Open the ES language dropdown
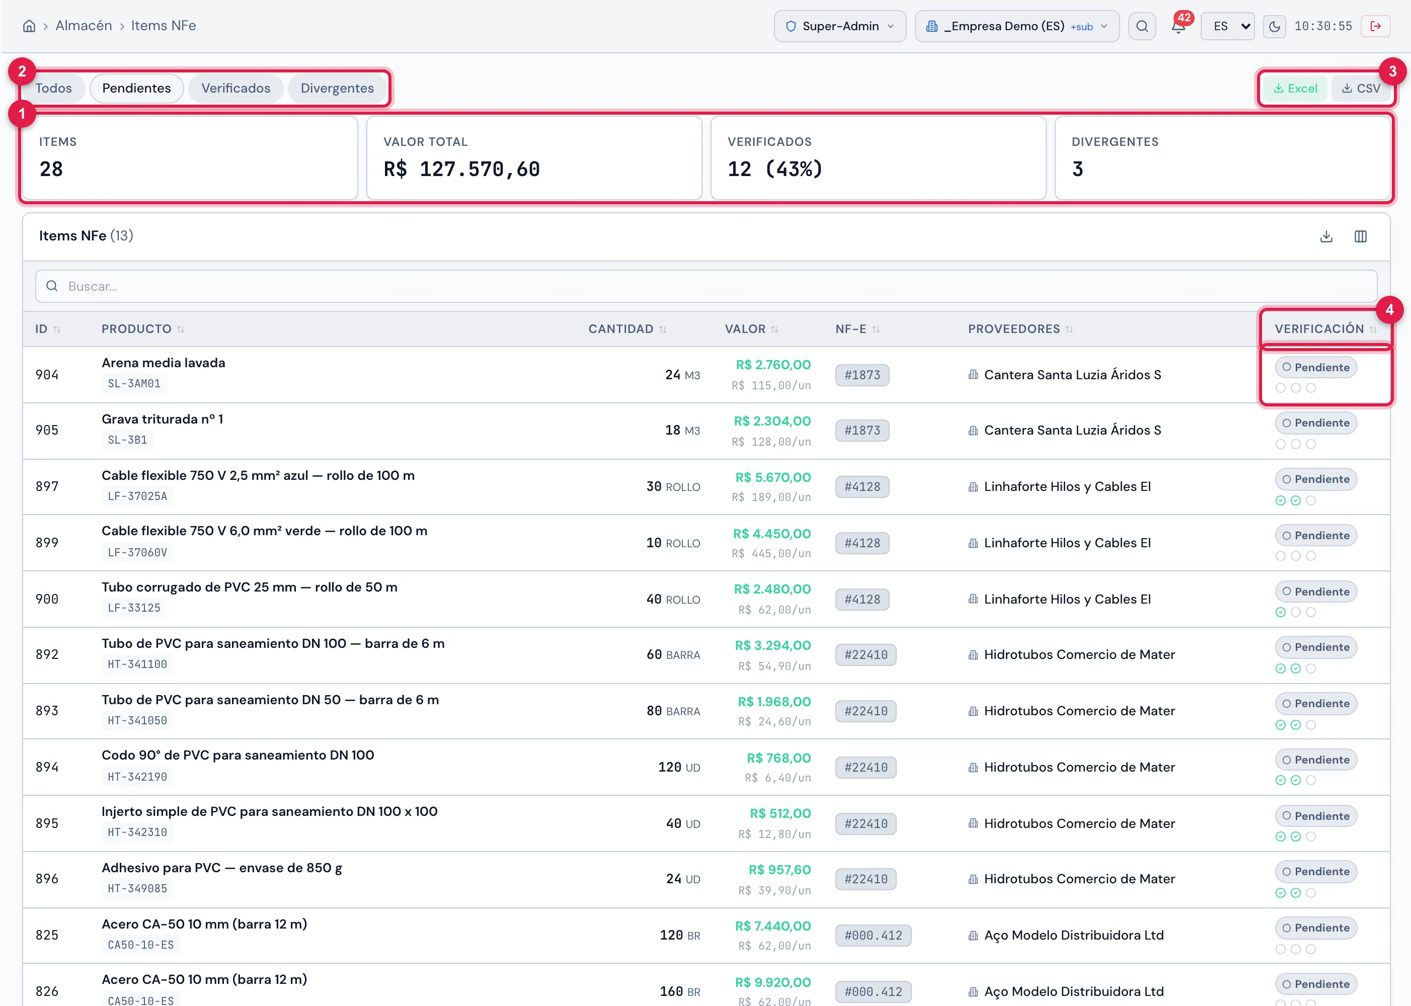1411x1006 pixels. [x=1227, y=26]
